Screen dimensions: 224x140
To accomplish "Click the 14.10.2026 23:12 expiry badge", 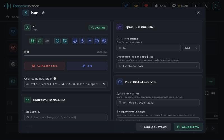I will click(x=45, y=66).
